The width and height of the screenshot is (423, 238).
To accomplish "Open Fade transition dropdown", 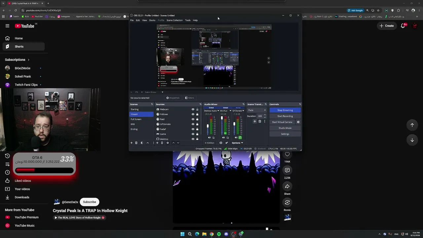I will coord(257,110).
